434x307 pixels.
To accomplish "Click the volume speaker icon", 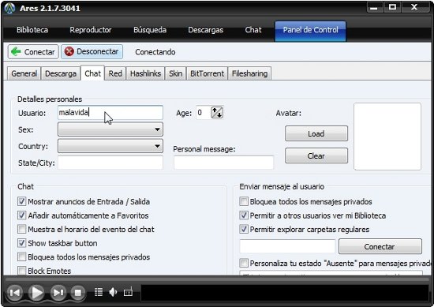I will [113, 292].
